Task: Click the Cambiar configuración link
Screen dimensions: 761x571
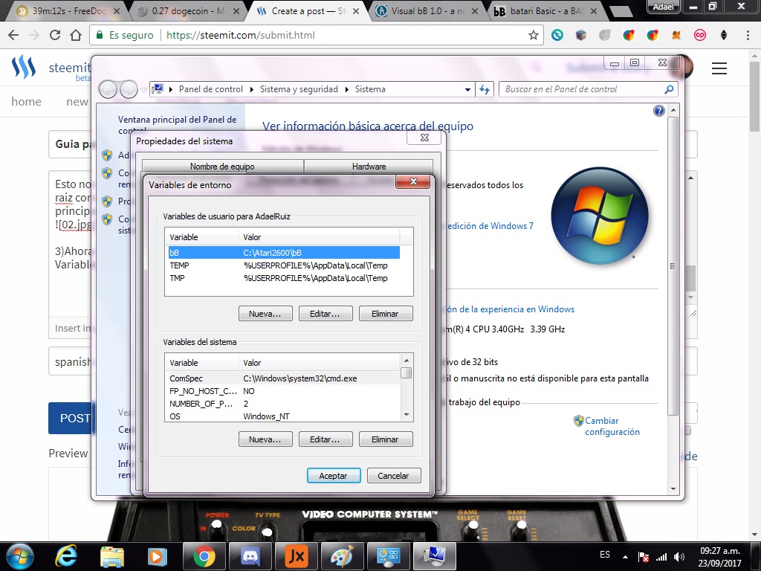Action: coord(612,426)
